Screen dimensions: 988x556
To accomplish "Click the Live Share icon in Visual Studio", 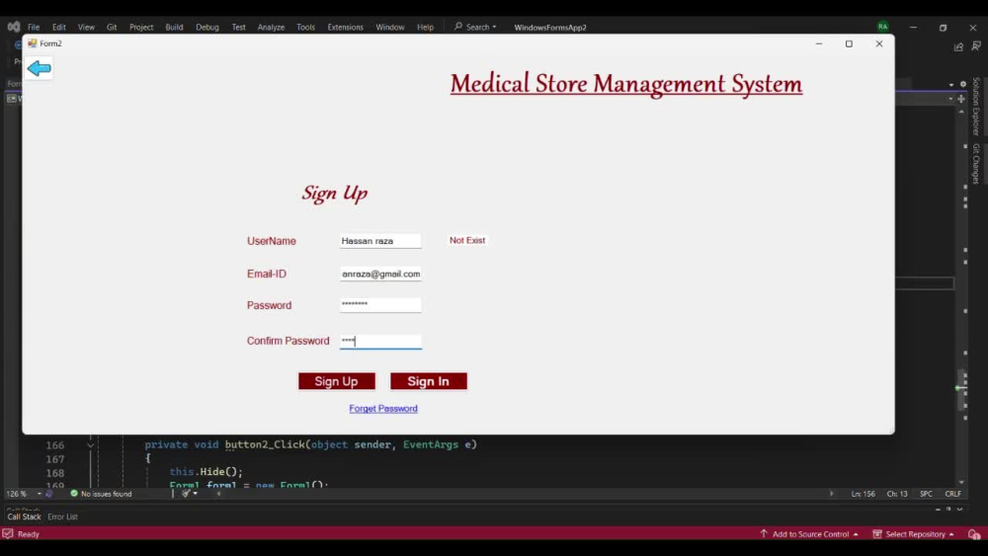I will (x=958, y=46).
